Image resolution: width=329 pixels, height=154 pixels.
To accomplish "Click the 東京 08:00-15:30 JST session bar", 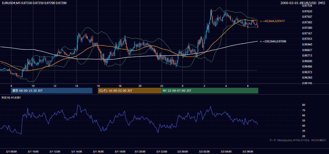I will click(x=51, y=91).
